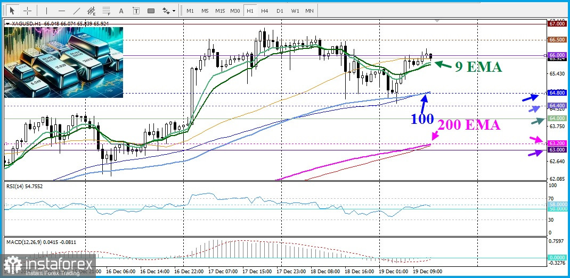Screen dimensions: 570x278
Task: Click the 66.500 brown price level tag
Action: (x=557, y=39)
